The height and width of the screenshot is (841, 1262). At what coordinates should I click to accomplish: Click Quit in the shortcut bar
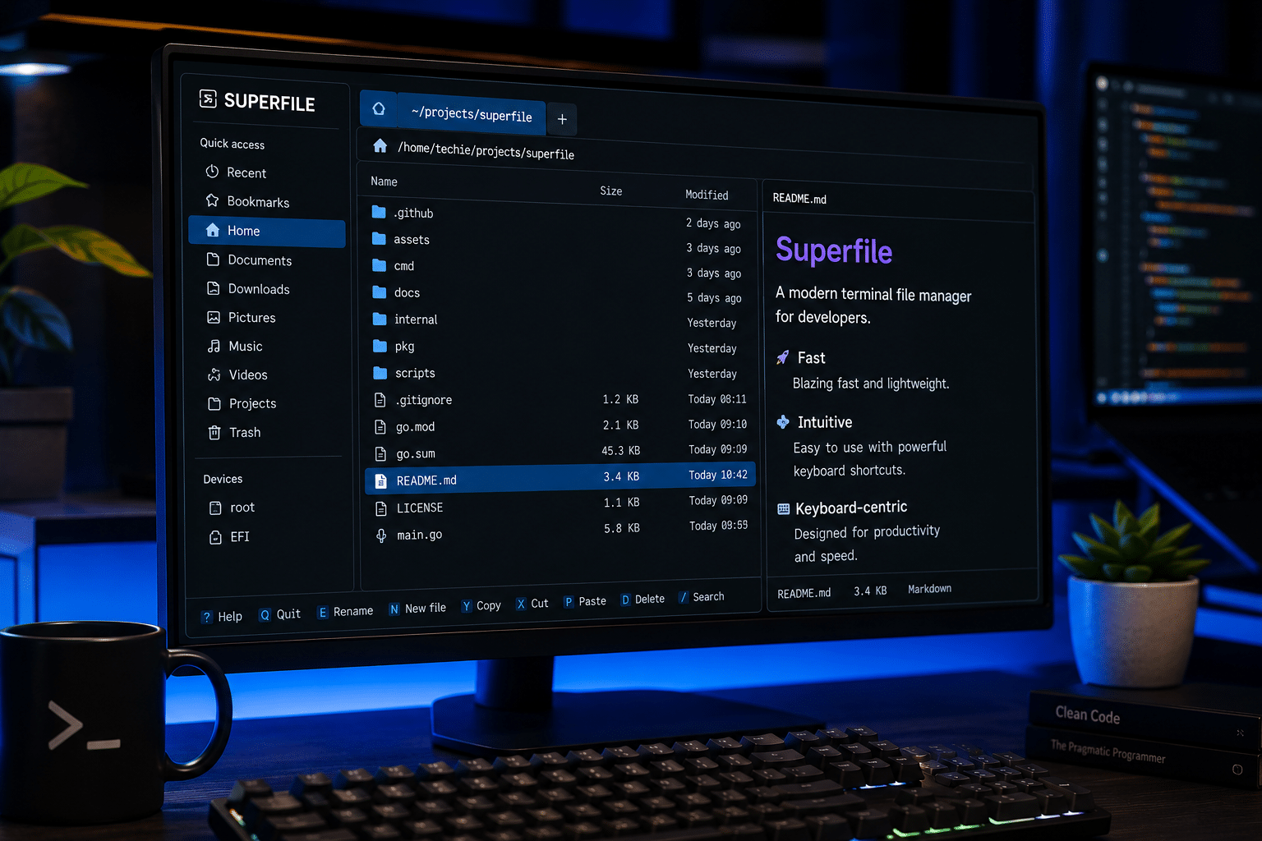point(280,614)
